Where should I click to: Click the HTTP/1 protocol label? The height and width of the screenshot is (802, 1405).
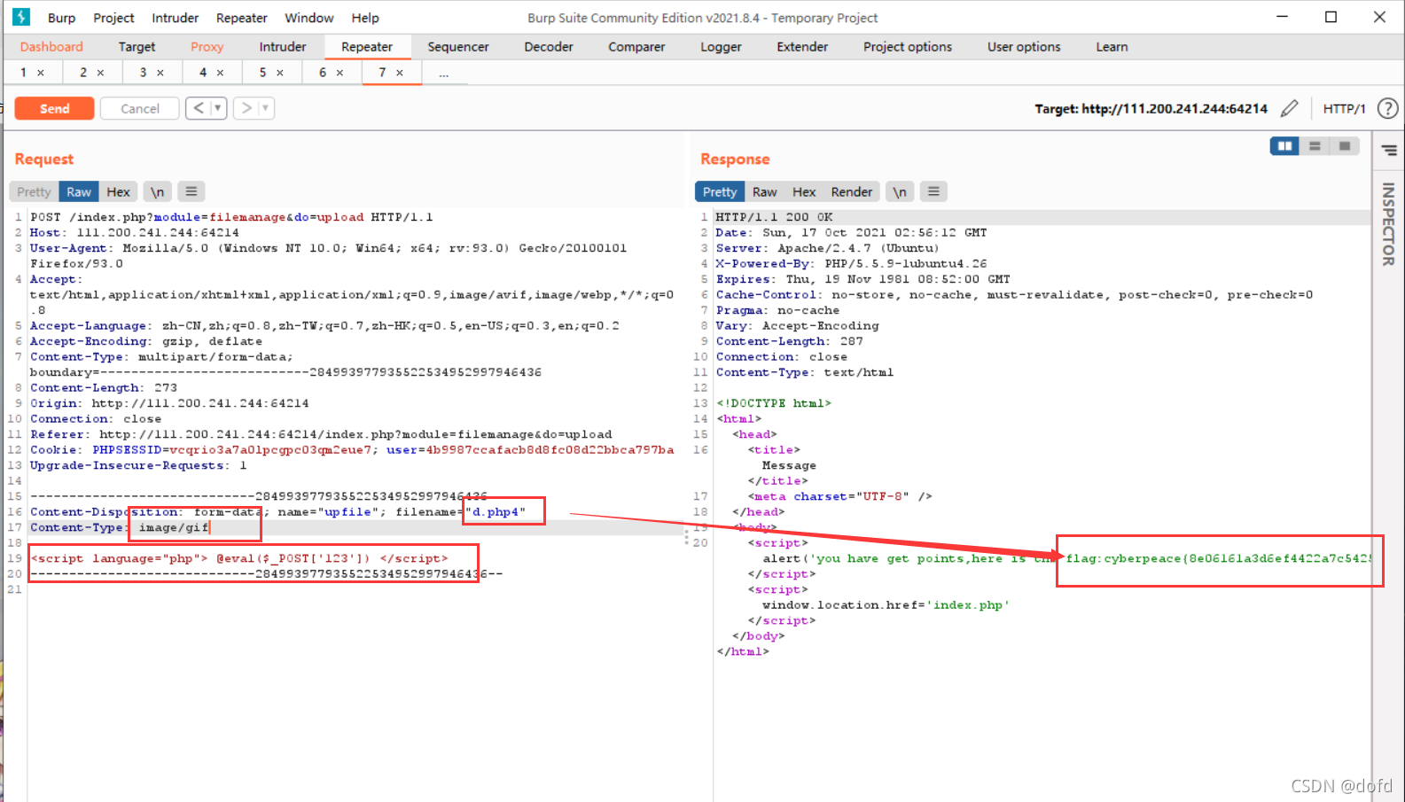point(1344,108)
